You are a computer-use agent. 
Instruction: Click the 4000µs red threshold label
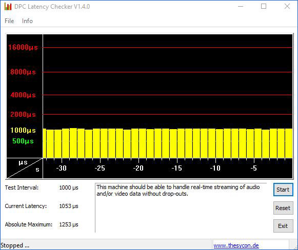pos(23,95)
